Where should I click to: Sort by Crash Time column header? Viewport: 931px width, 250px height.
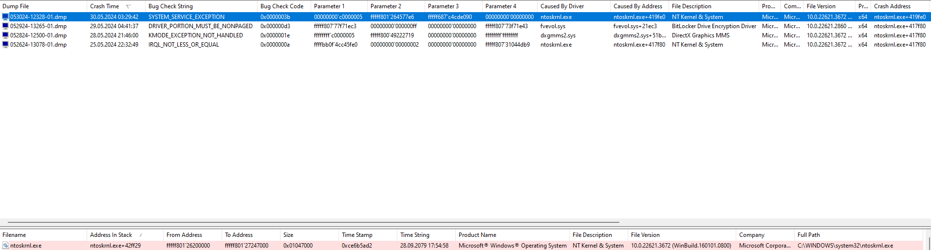tap(116, 6)
